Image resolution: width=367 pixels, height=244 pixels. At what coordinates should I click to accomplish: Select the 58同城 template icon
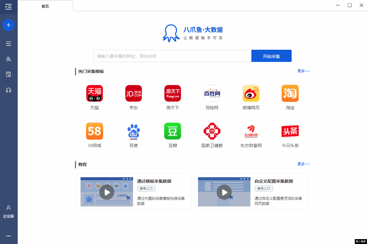[x=95, y=131]
